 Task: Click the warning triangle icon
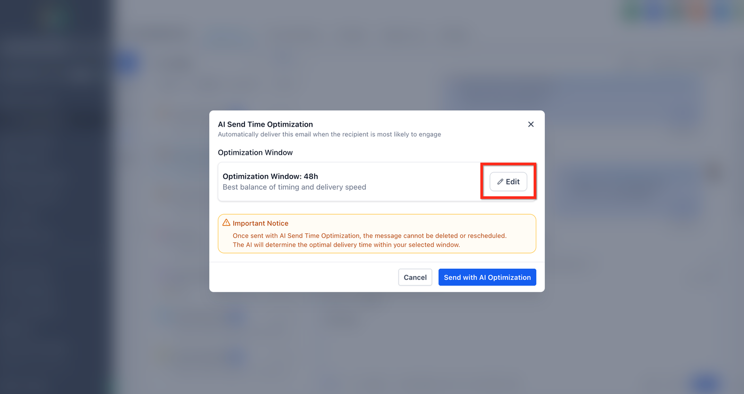tap(226, 223)
